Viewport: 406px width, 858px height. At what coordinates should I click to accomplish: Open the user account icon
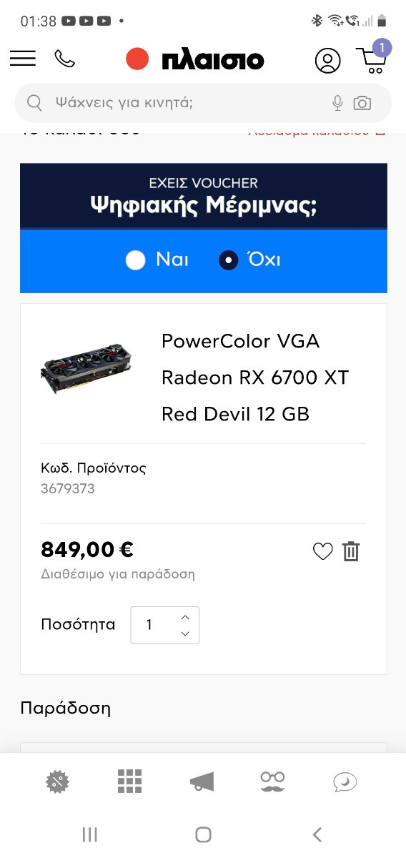tap(327, 60)
